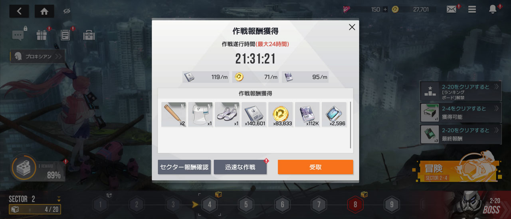The height and width of the screenshot is (219, 511).
Task: Open the home screen icon
Action: pos(44,11)
